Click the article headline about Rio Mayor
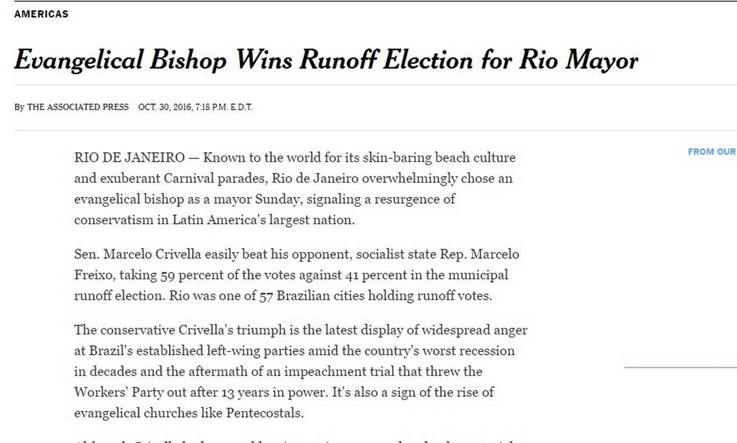The image size is (737, 443). click(x=326, y=60)
